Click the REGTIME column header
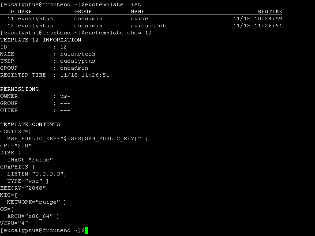The image size is (315, 236). coord(270,11)
